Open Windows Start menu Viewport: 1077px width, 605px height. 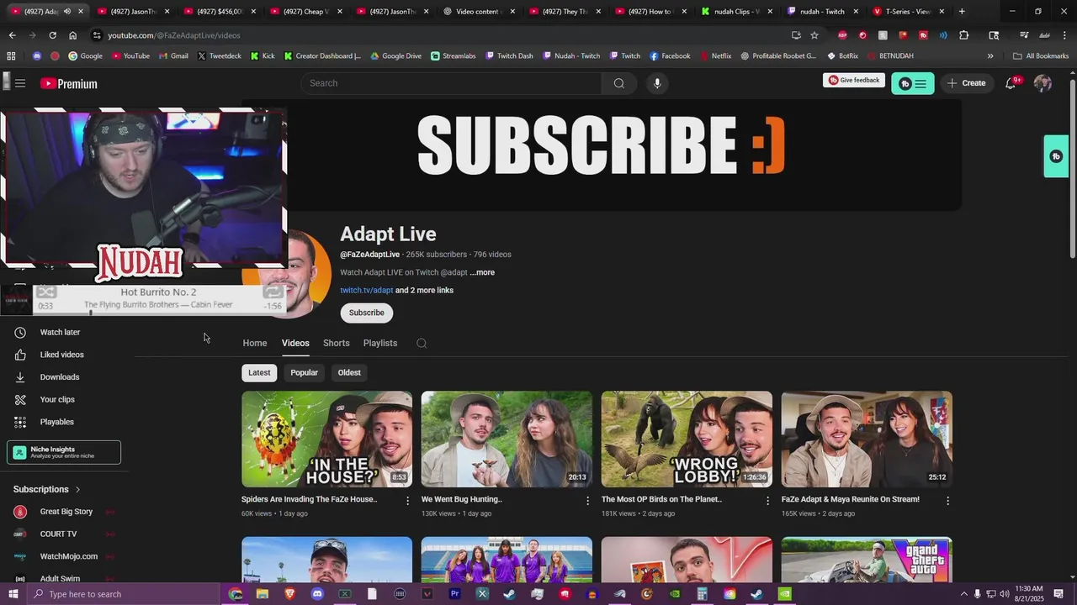pyautogui.click(x=13, y=594)
